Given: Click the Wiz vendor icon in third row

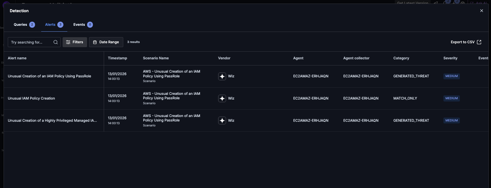Looking at the screenshot, I should 222,121.
